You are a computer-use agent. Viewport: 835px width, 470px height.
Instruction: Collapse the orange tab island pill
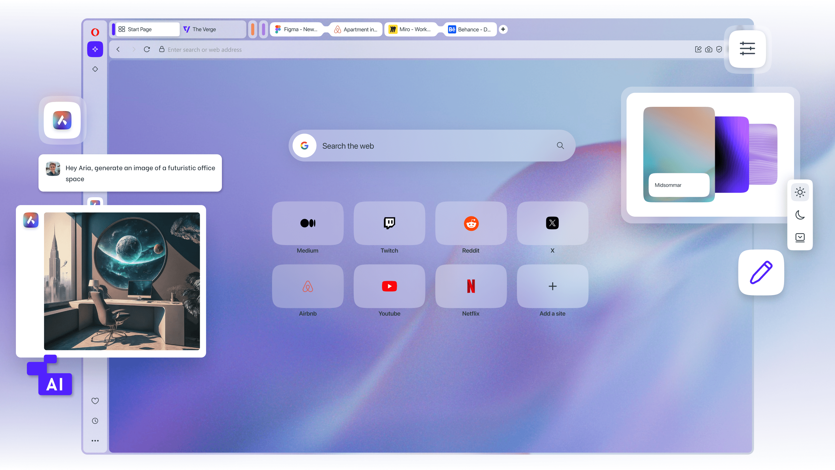point(253,29)
